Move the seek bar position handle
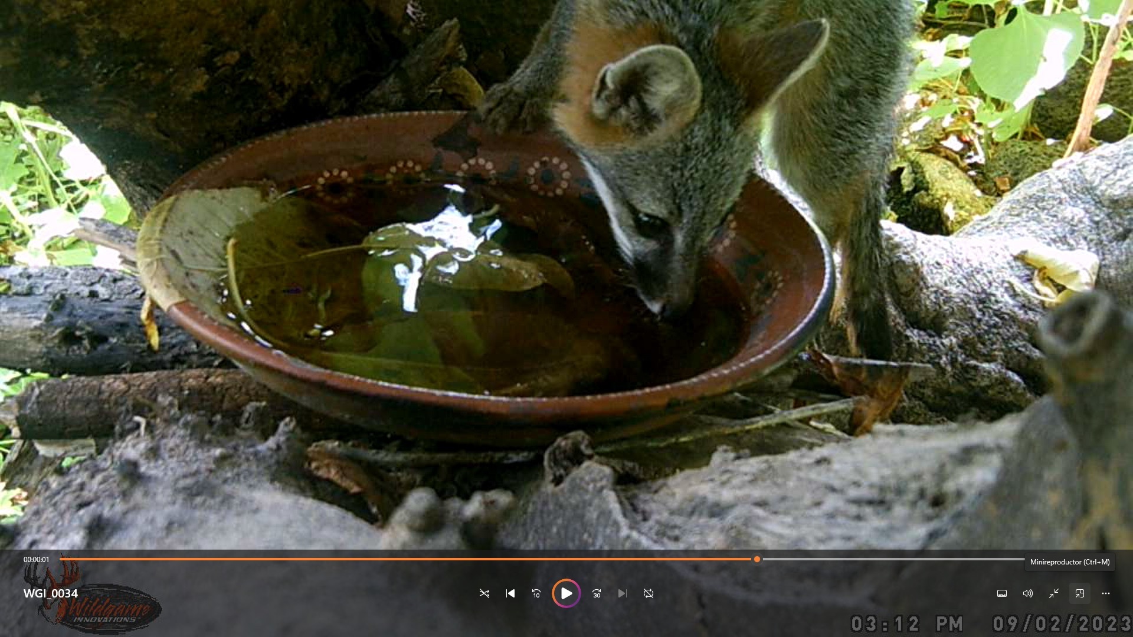Viewport: 1133px width, 637px height. tap(757, 559)
